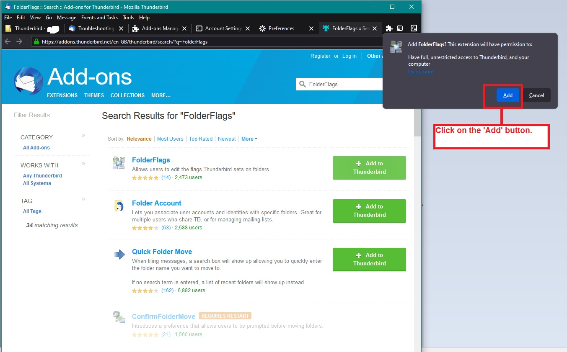Open the THEMES navigation link

(x=94, y=95)
